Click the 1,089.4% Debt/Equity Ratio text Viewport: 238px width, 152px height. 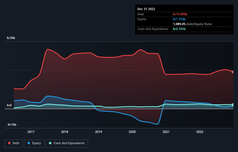coord(192,24)
